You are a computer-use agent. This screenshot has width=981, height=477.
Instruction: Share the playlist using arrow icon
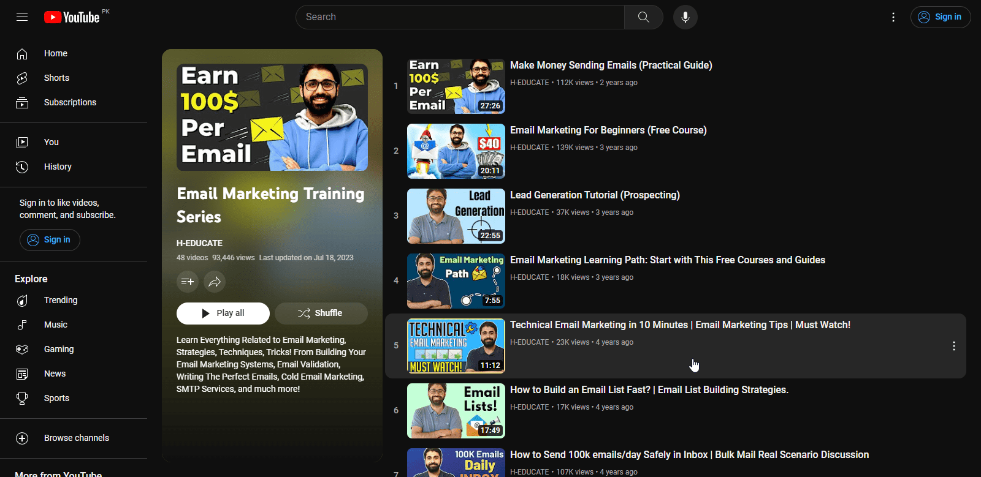coord(215,282)
